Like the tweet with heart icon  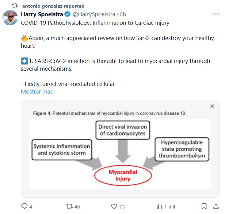point(114,207)
